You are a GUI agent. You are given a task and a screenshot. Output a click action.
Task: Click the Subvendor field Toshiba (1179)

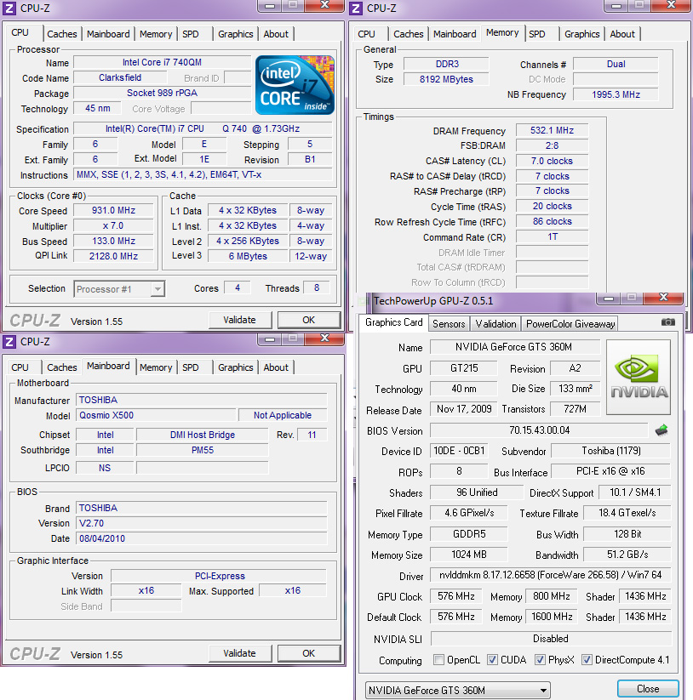click(610, 451)
